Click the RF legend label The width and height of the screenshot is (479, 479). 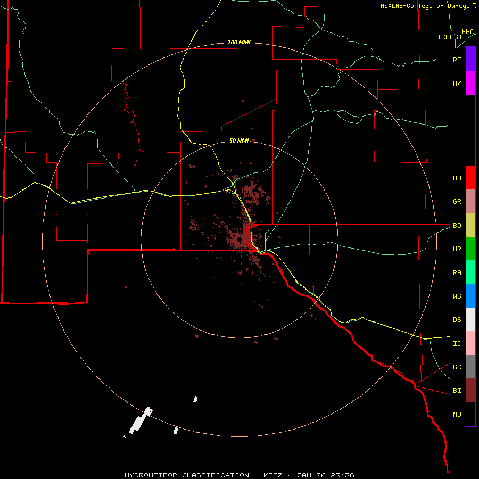tap(457, 60)
